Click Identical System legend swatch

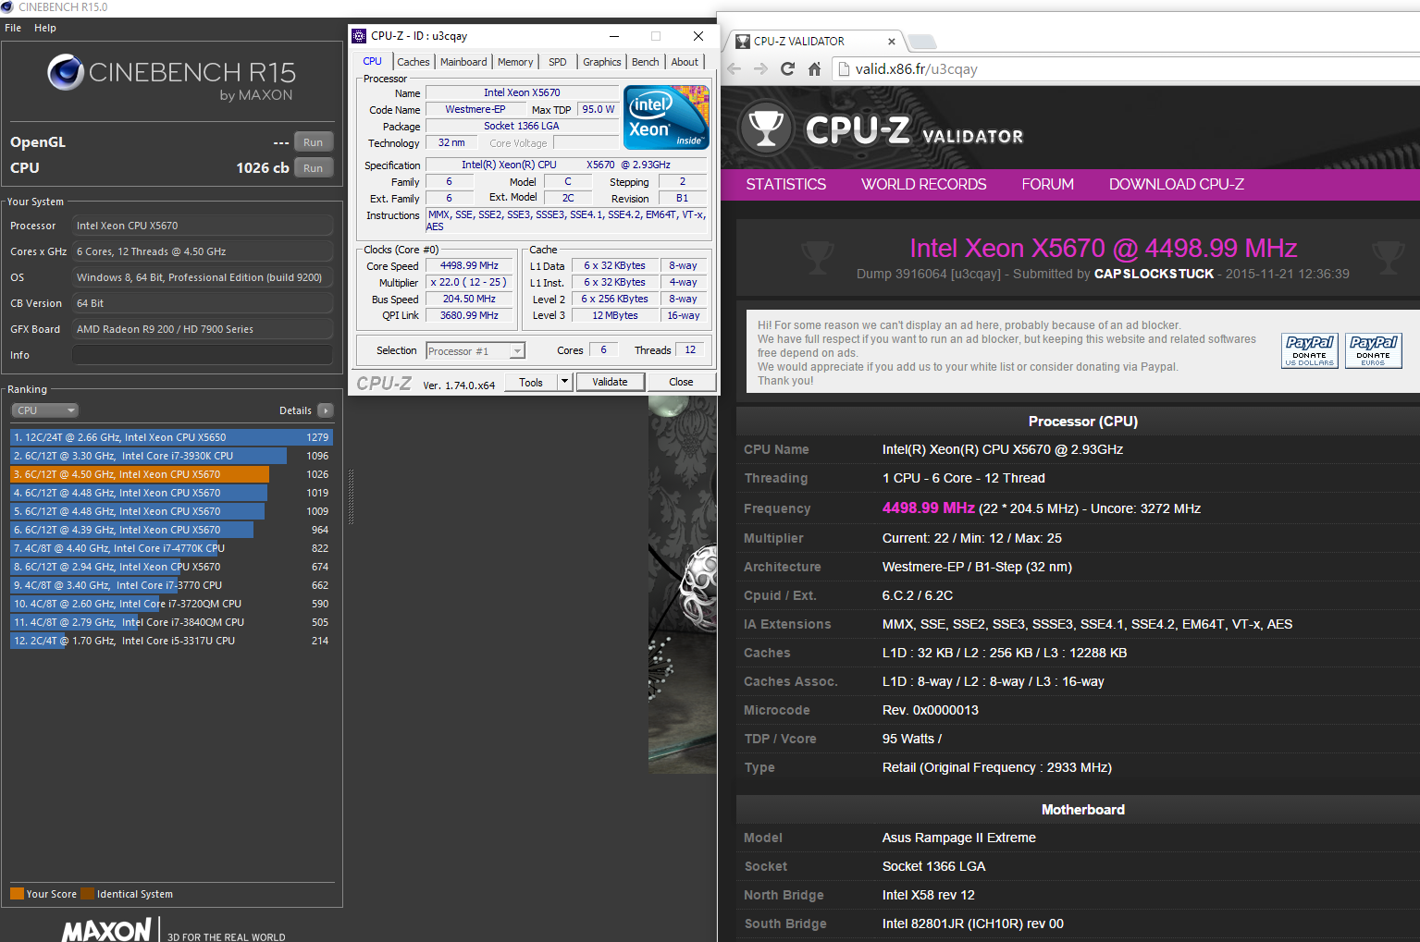(87, 894)
